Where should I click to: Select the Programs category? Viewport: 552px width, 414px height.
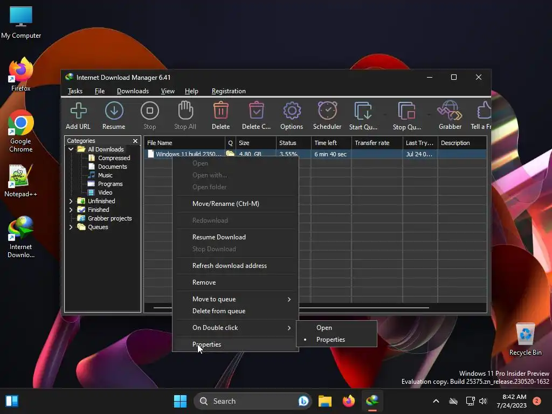pyautogui.click(x=110, y=184)
